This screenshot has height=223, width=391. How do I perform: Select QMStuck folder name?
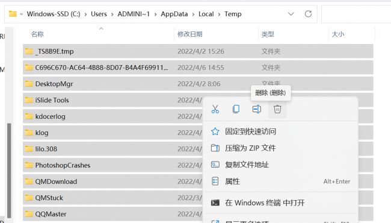coord(49,198)
